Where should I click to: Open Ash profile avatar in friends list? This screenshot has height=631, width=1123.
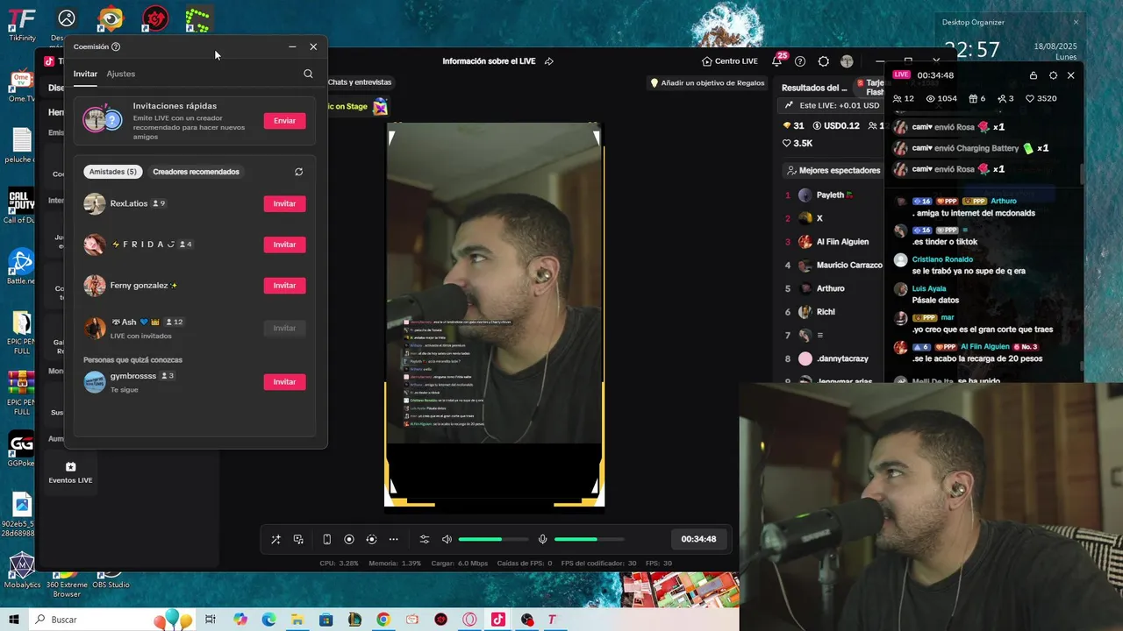click(x=95, y=328)
